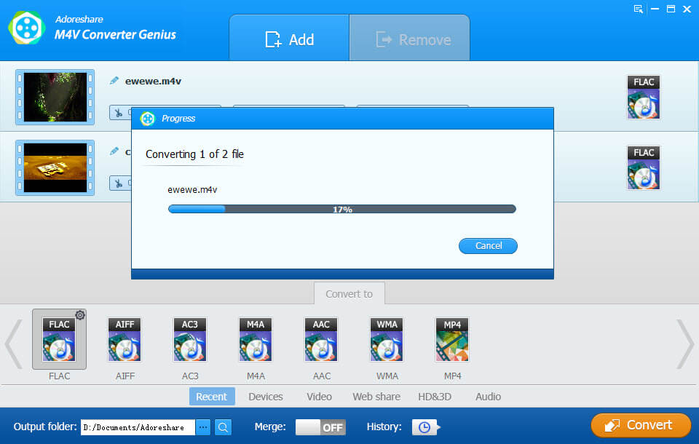Click the scissors trim icon of second file
The width and height of the screenshot is (699, 444).
click(x=119, y=183)
